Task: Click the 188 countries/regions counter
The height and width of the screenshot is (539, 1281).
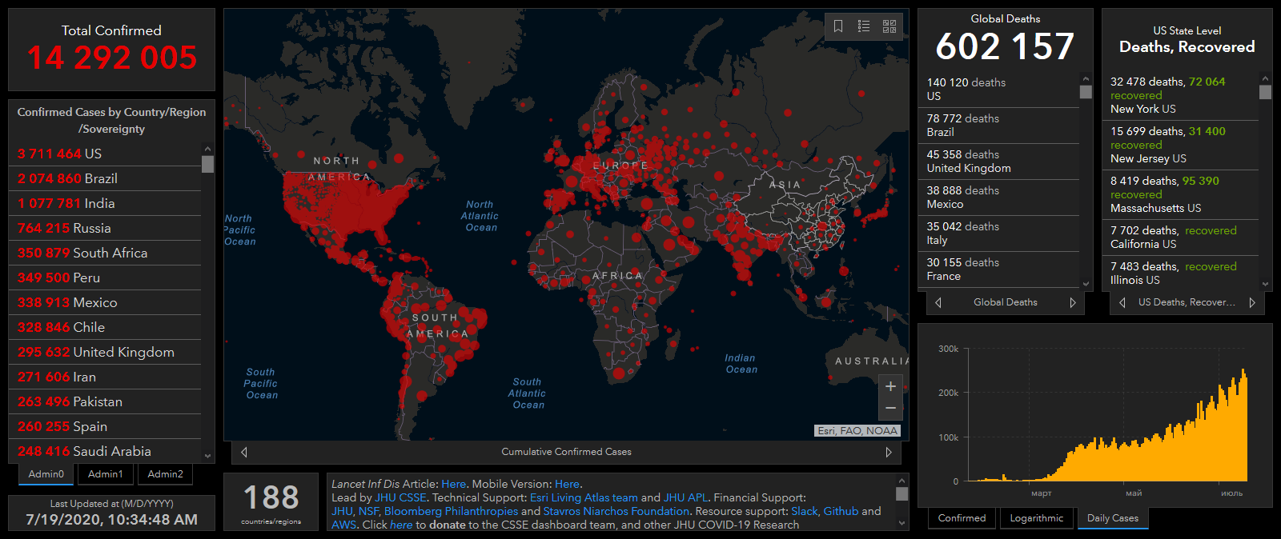Action: (x=271, y=502)
